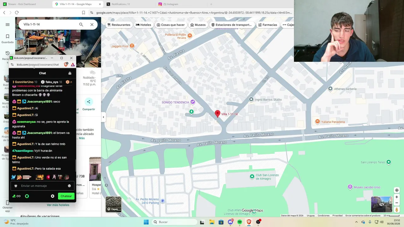Select the Ingrid Barrios Studio marker

tap(251, 100)
